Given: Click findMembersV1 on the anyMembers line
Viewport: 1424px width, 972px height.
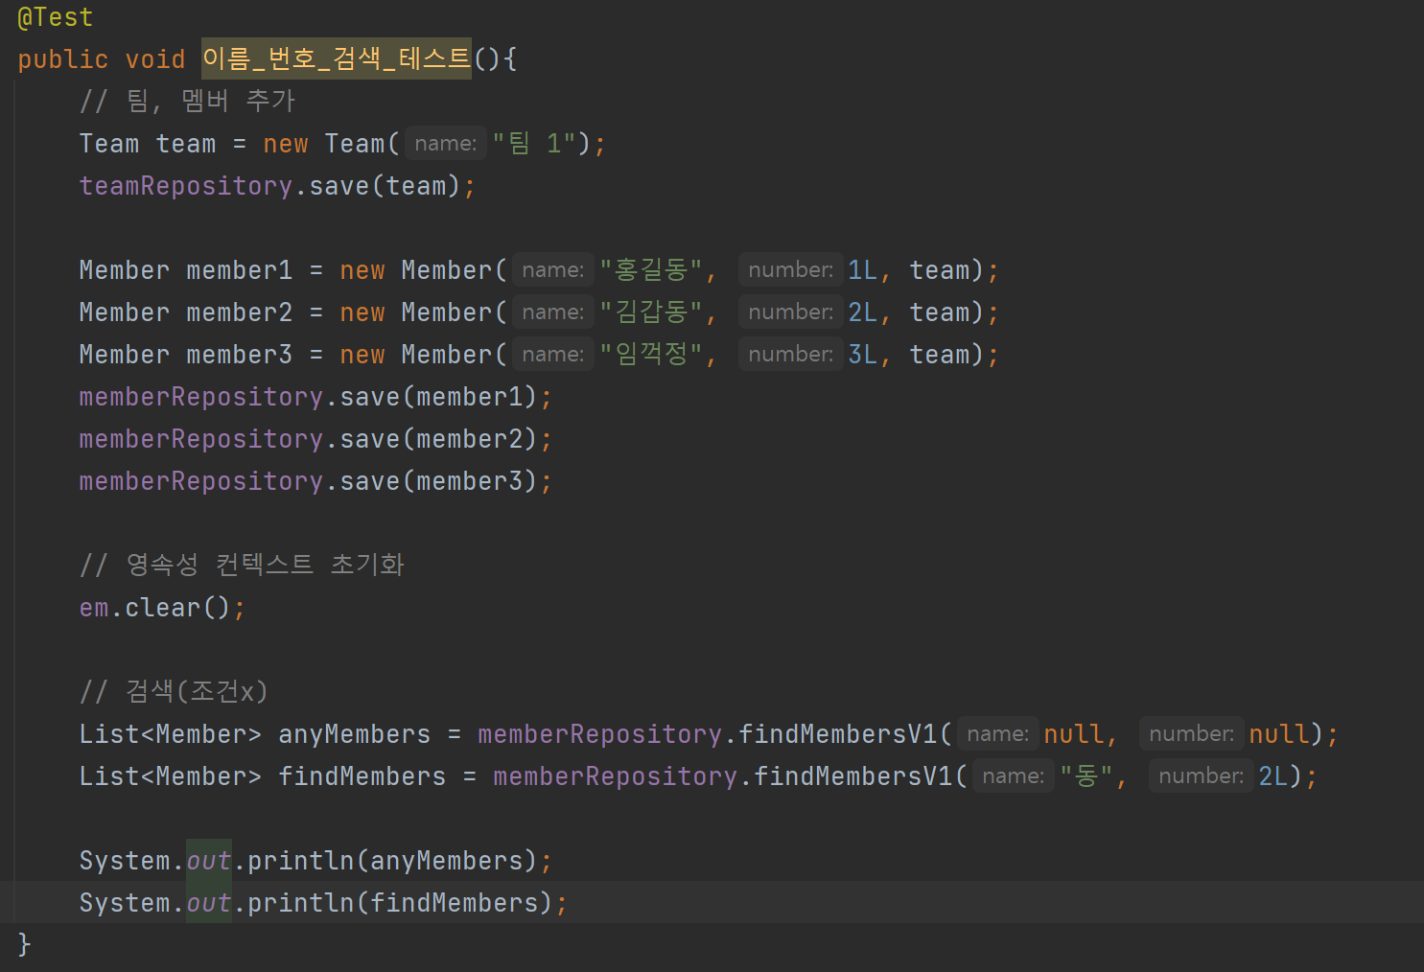Looking at the screenshot, I should (837, 734).
